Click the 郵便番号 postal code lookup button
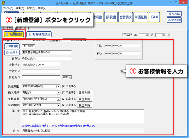The width and height of the screenshot is (189, 138). 11,46
